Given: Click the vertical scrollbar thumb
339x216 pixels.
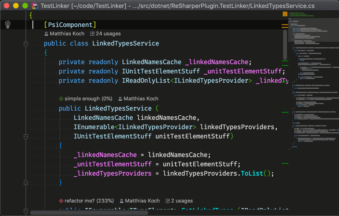Looking at the screenshot, I should pyautogui.click(x=285, y=44).
